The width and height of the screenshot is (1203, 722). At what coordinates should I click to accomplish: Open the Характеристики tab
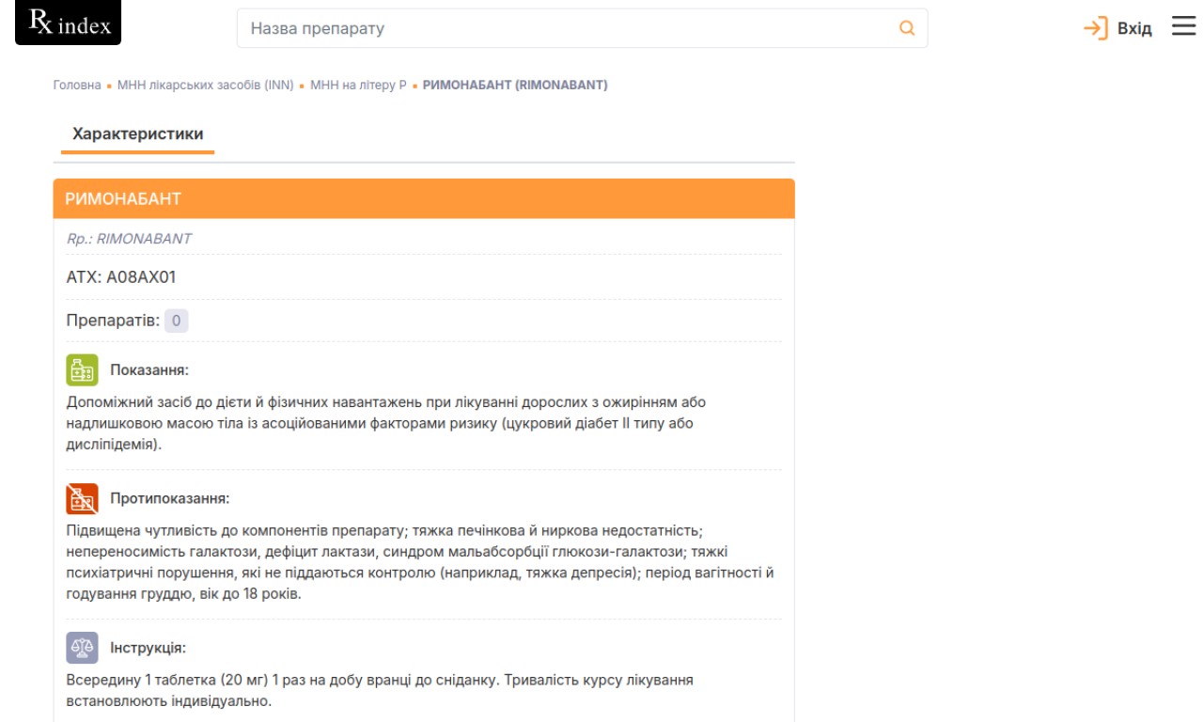(x=138, y=133)
